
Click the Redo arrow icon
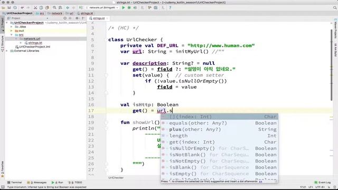pos(28,8)
